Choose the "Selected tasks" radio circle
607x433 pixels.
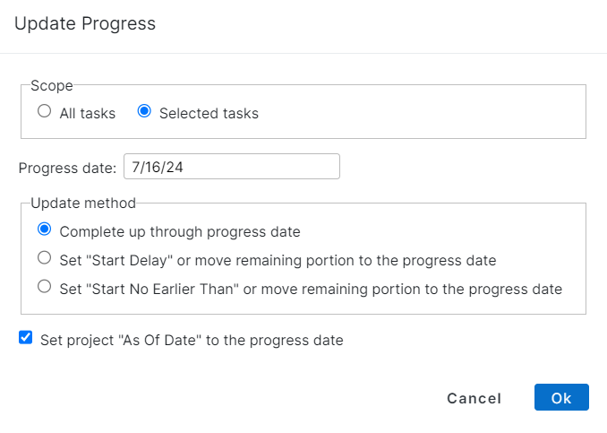[x=144, y=113]
